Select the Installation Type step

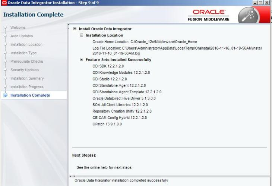click(23, 53)
